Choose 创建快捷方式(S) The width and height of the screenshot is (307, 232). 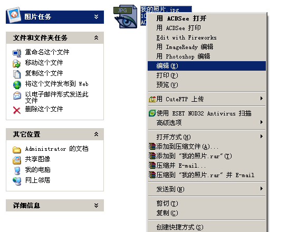click(x=207, y=227)
